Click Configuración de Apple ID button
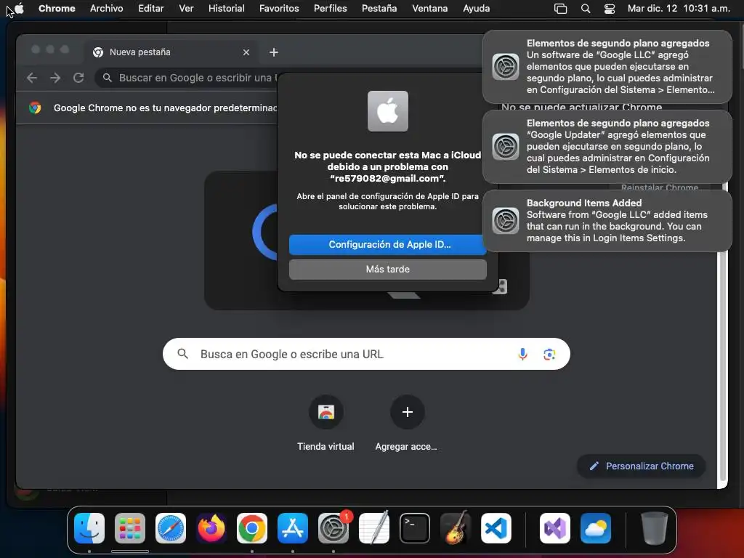The height and width of the screenshot is (558, 744). pos(388,244)
